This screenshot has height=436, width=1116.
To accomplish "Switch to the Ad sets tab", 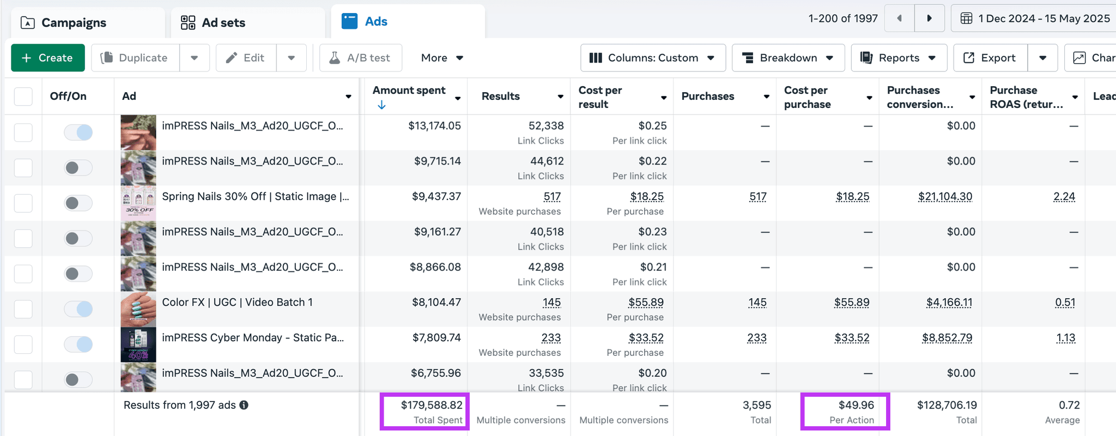I will point(248,22).
